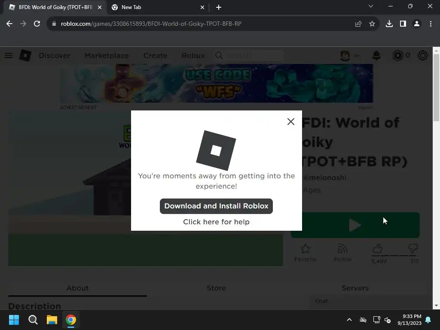Image resolution: width=440 pixels, height=330 pixels.
Task: Close the Roblox download dialog
Action: 291,122
